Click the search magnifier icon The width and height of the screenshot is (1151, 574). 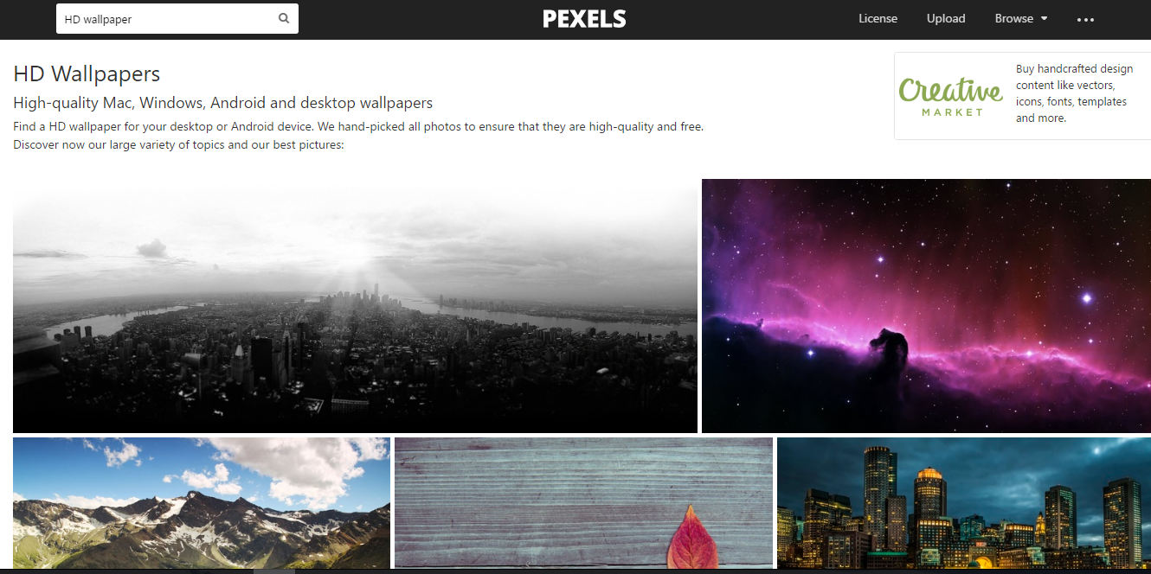click(x=284, y=18)
